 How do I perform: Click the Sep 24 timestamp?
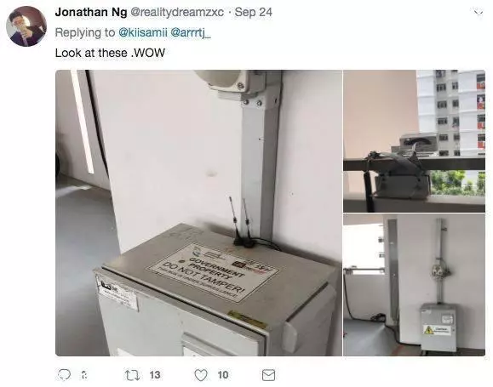click(254, 12)
